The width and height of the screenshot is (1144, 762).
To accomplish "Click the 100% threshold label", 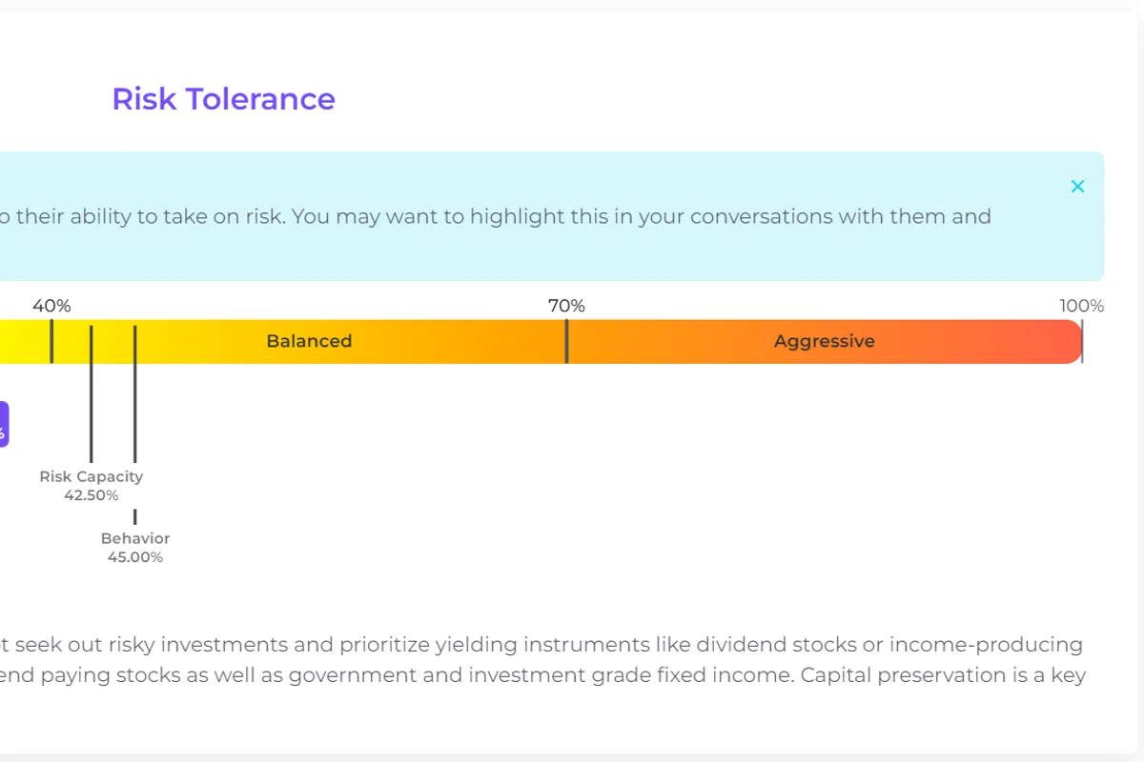I will (1081, 306).
